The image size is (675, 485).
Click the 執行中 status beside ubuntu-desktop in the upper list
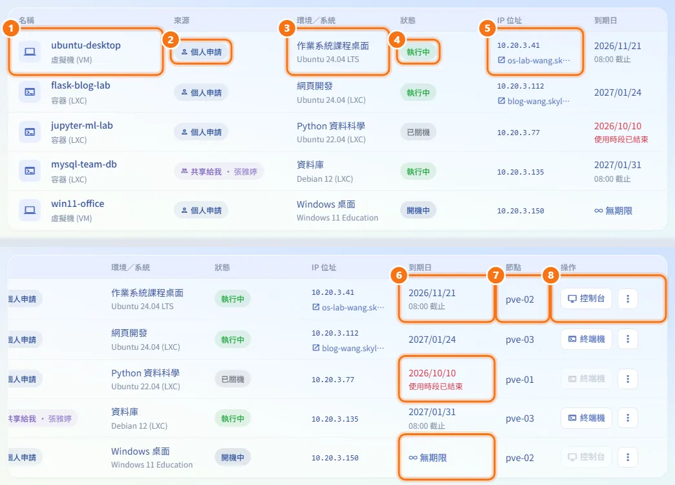(x=418, y=52)
